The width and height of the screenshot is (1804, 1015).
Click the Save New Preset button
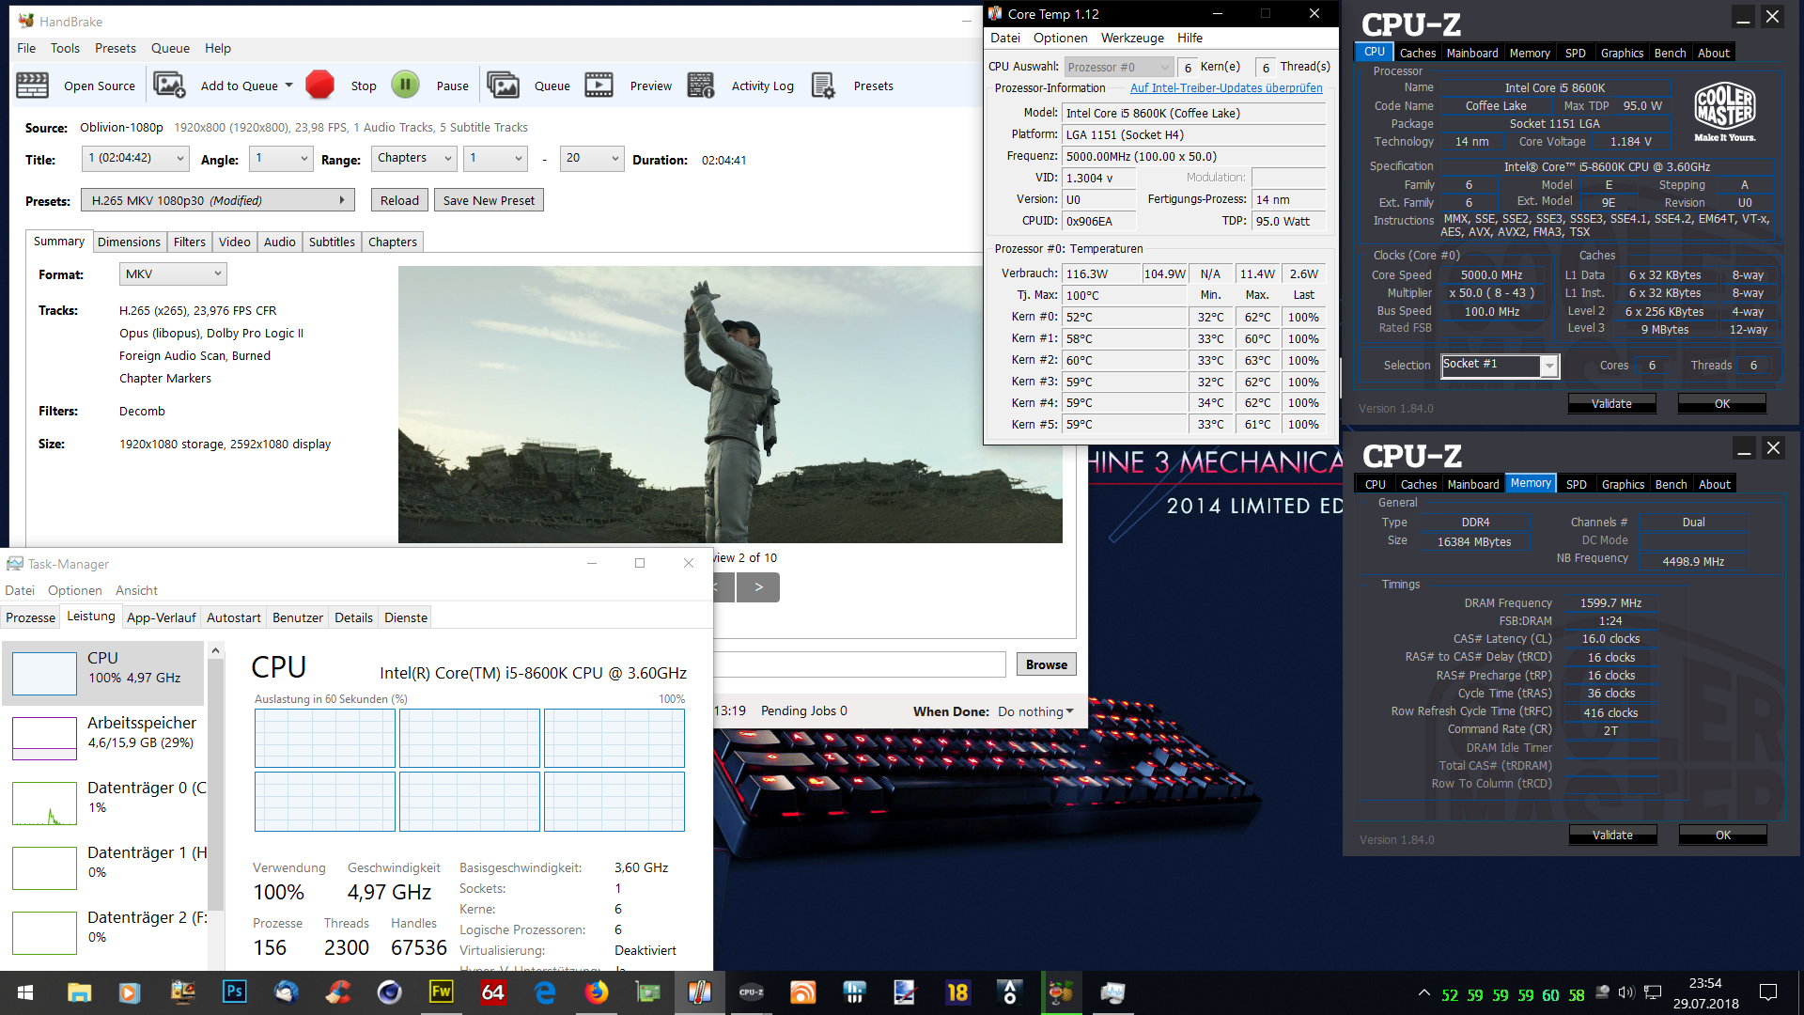tap(489, 201)
